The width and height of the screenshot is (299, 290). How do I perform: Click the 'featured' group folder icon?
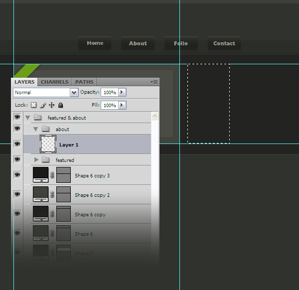(x=45, y=159)
